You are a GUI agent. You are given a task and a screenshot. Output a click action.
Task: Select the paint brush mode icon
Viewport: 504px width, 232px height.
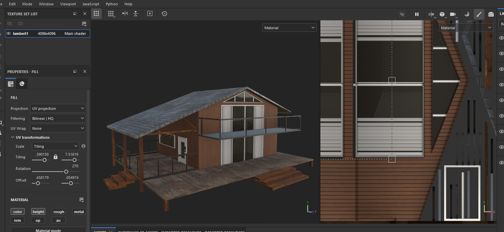[479, 14]
